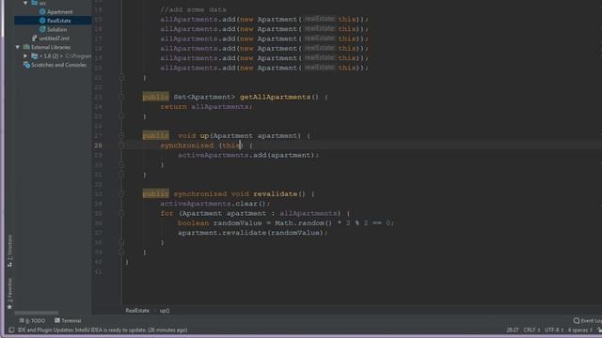The width and height of the screenshot is (602, 338).
Task: Fold the getAllApartments method at line 23
Action: 121,97
